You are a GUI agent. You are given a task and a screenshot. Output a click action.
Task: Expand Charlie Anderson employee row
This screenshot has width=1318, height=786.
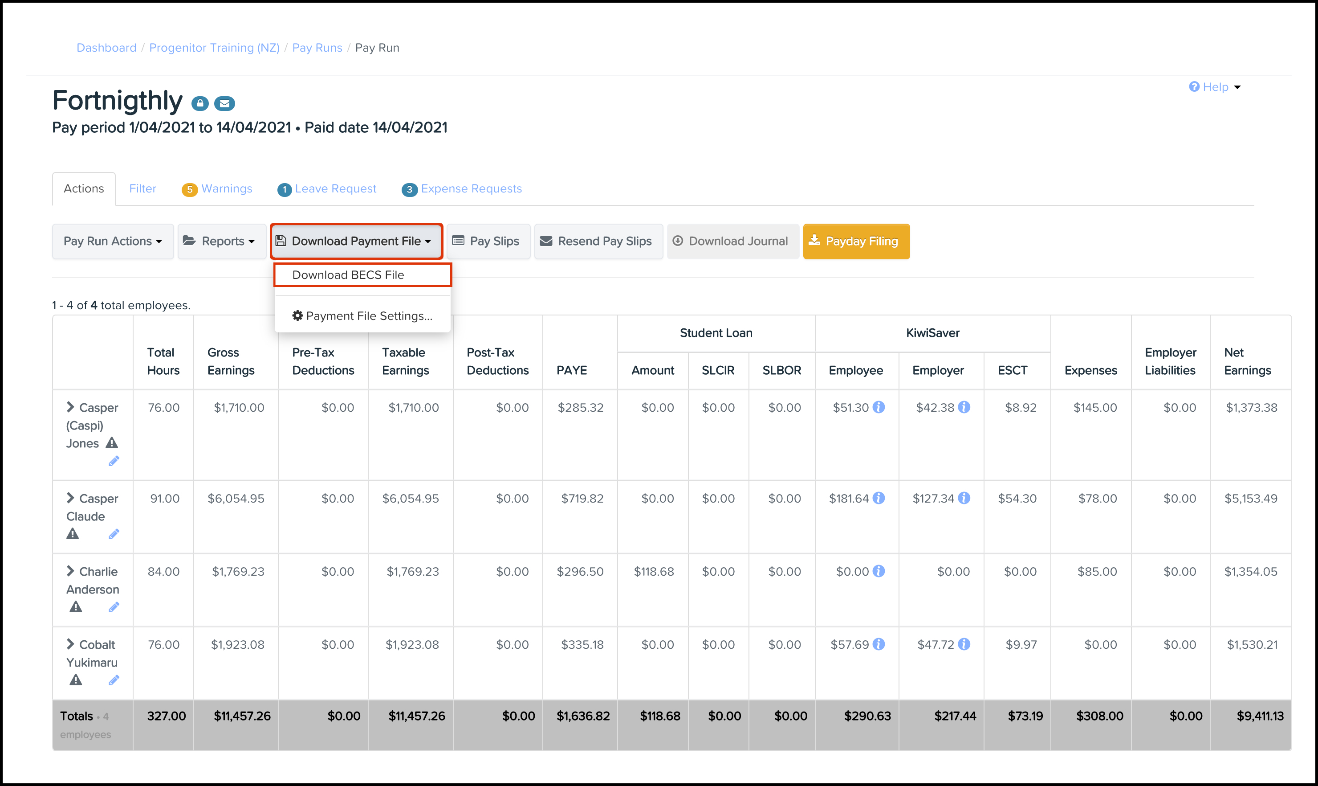pyautogui.click(x=70, y=571)
